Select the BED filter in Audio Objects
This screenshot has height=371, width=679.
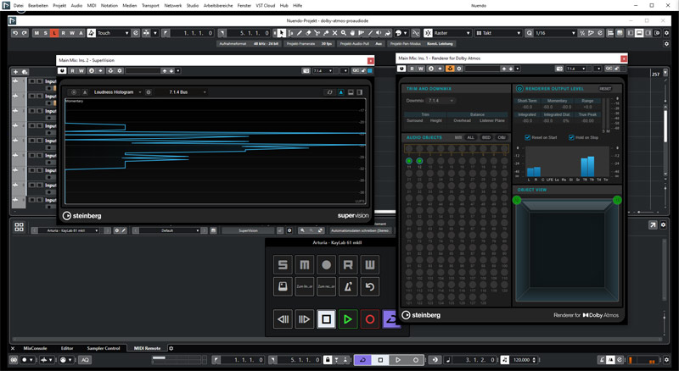click(486, 136)
